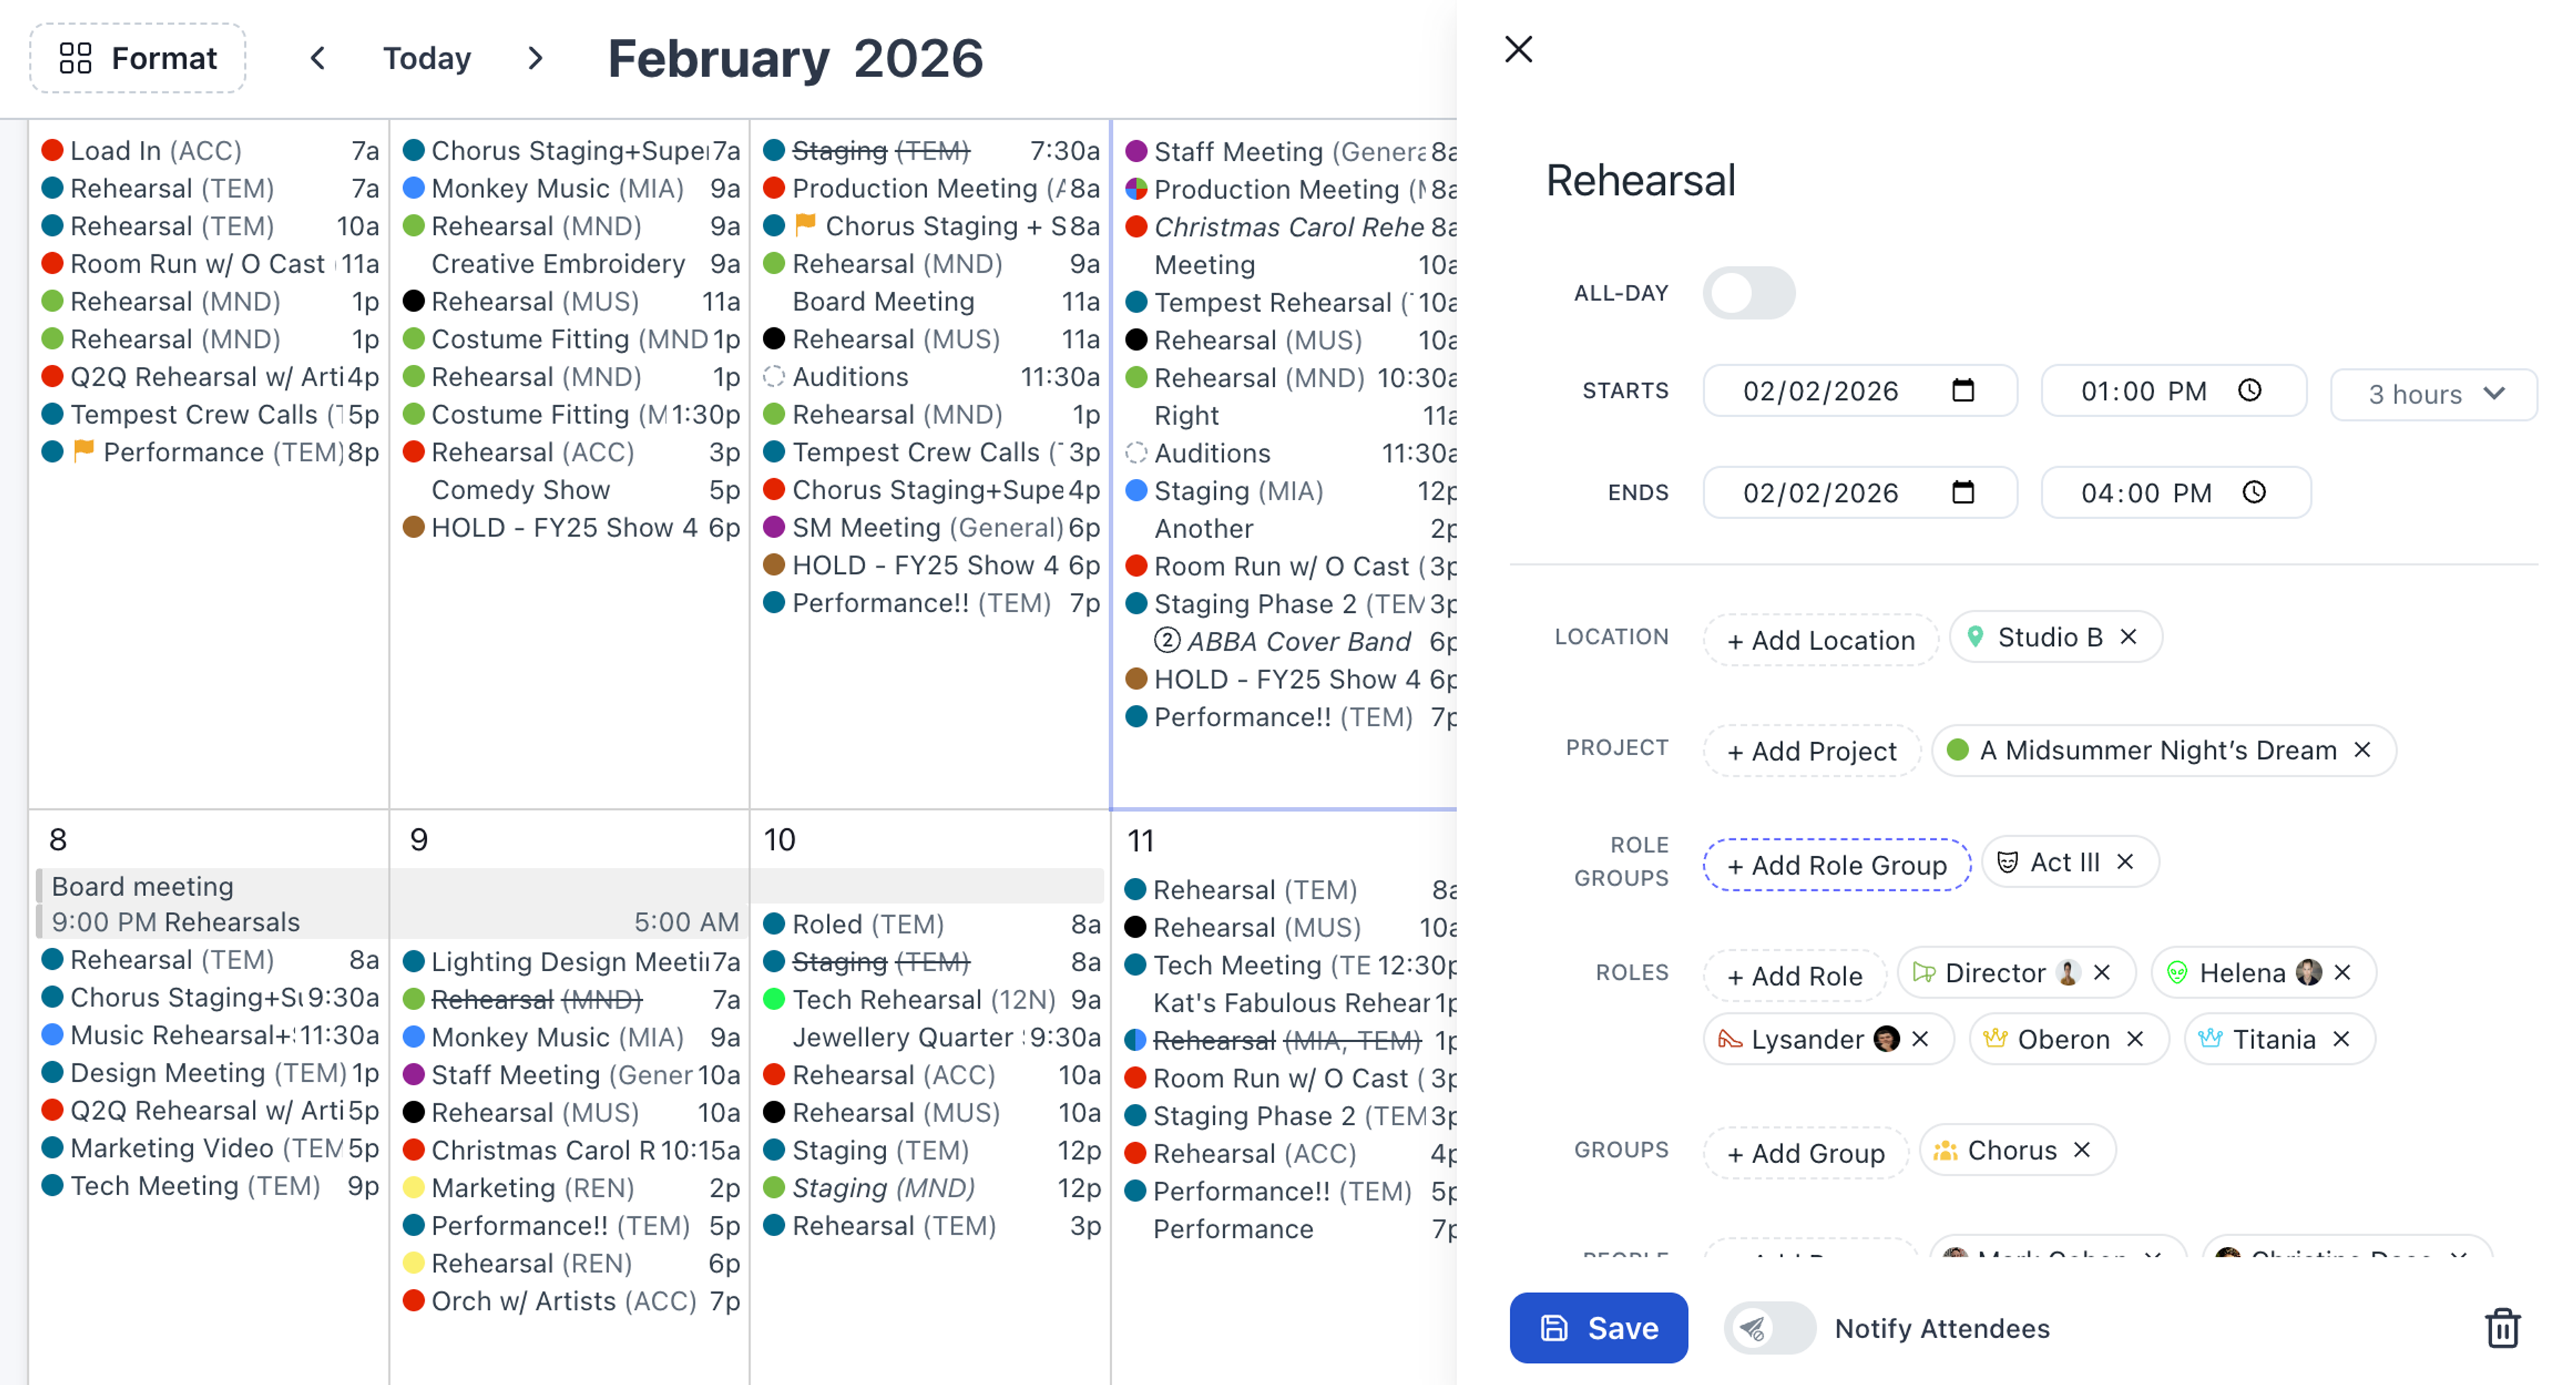Screen dimensions: 2576x1385
Task: Click the Save button
Action: click(x=1598, y=1328)
